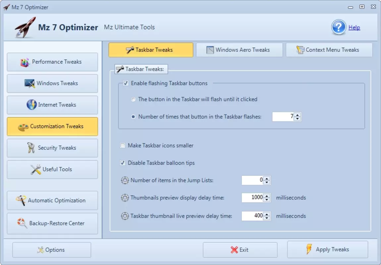Click the Useful Tools wrench icon

tap(36, 169)
